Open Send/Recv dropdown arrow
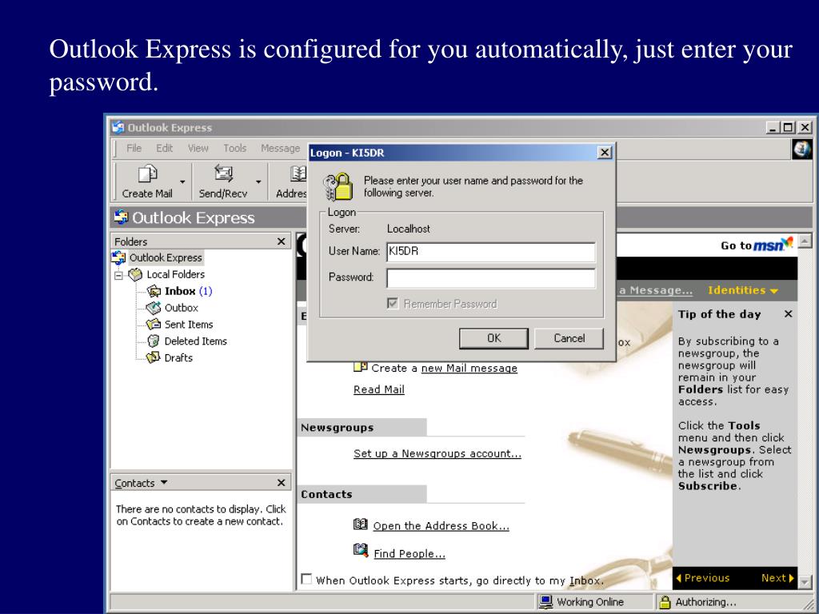Viewport: 819px width, 614px height. pyautogui.click(x=258, y=181)
